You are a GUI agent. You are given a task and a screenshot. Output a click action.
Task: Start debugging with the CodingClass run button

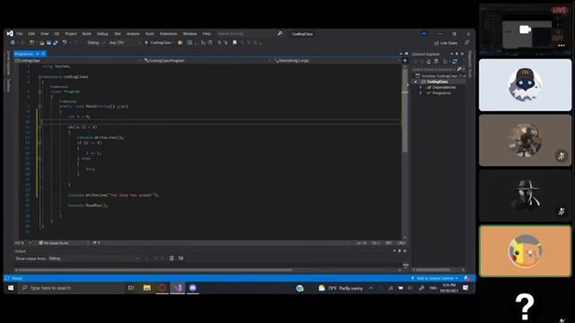[x=158, y=43]
